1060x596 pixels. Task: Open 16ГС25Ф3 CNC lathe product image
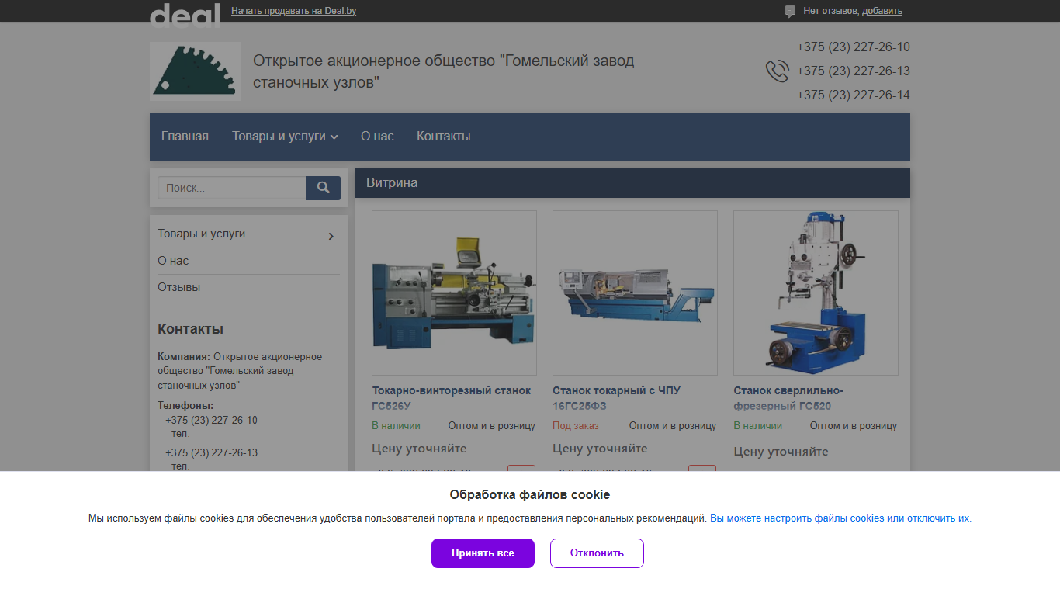[635, 293]
